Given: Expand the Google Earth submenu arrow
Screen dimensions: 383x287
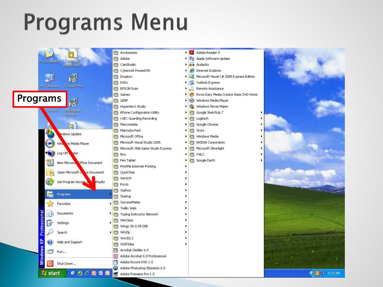Looking at the screenshot, I should [x=261, y=160].
